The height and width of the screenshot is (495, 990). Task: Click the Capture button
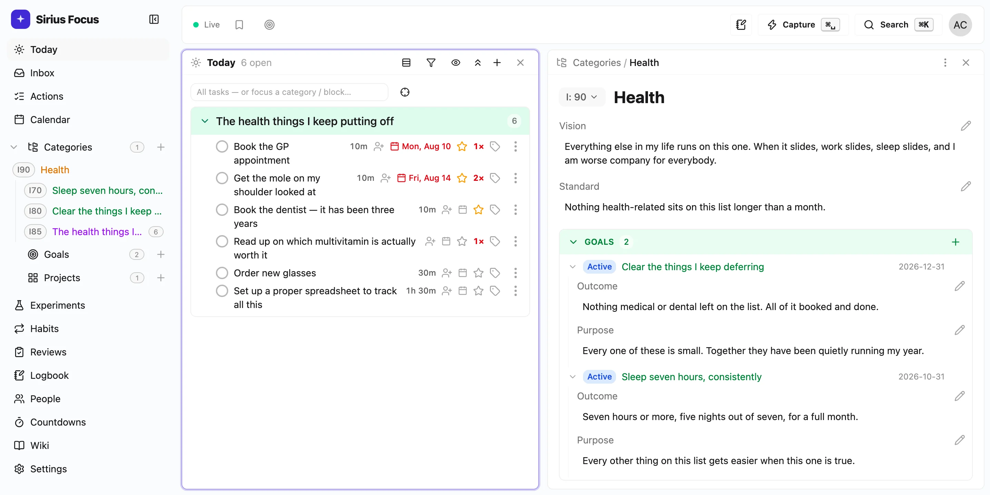click(803, 25)
